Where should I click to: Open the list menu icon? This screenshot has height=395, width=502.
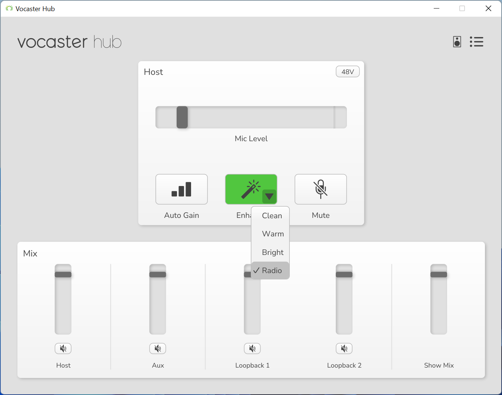(476, 42)
